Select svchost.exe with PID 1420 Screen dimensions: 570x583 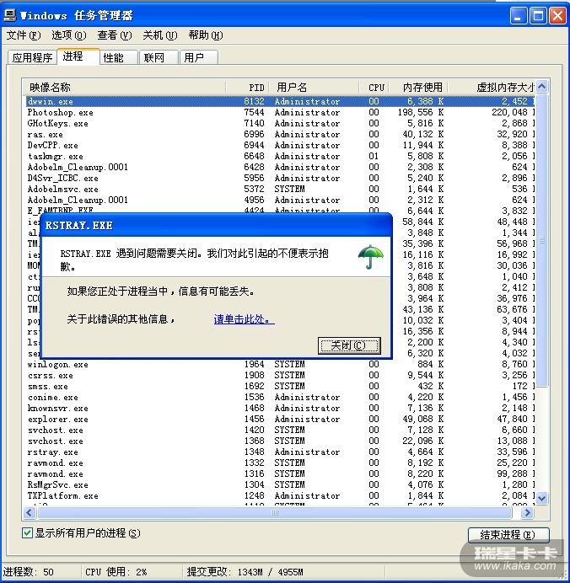pyautogui.click(x=280, y=431)
